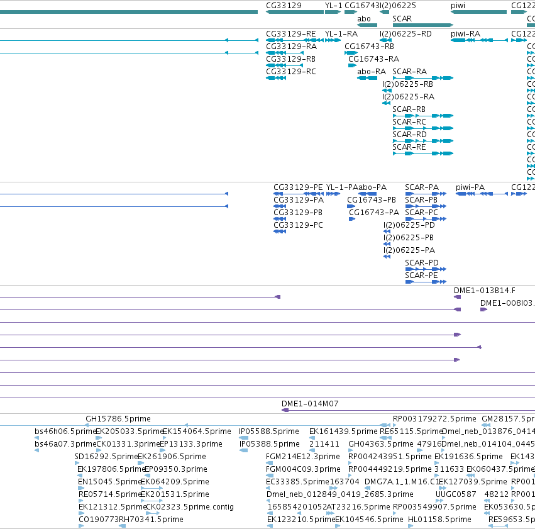Click the piwi gene bar
The width and height of the screenshot is (535, 529).
(x=478, y=12)
